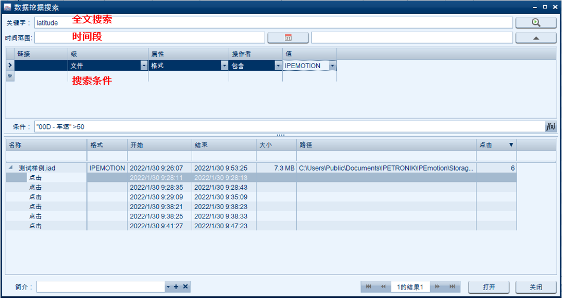
Task: Select 点击 row starting 9:41:27
Action: pos(261,226)
